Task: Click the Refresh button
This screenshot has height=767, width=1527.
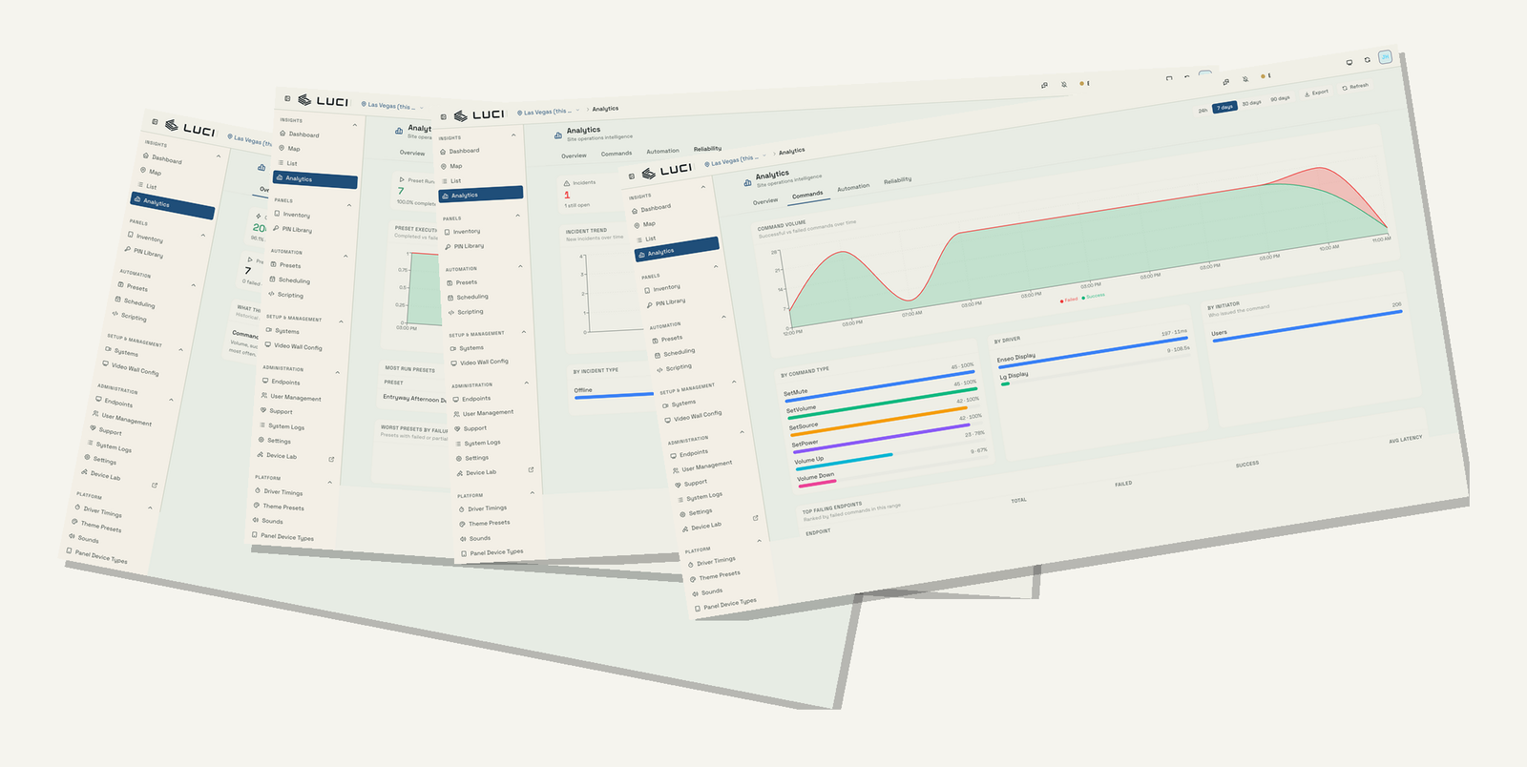Action: click(1355, 87)
